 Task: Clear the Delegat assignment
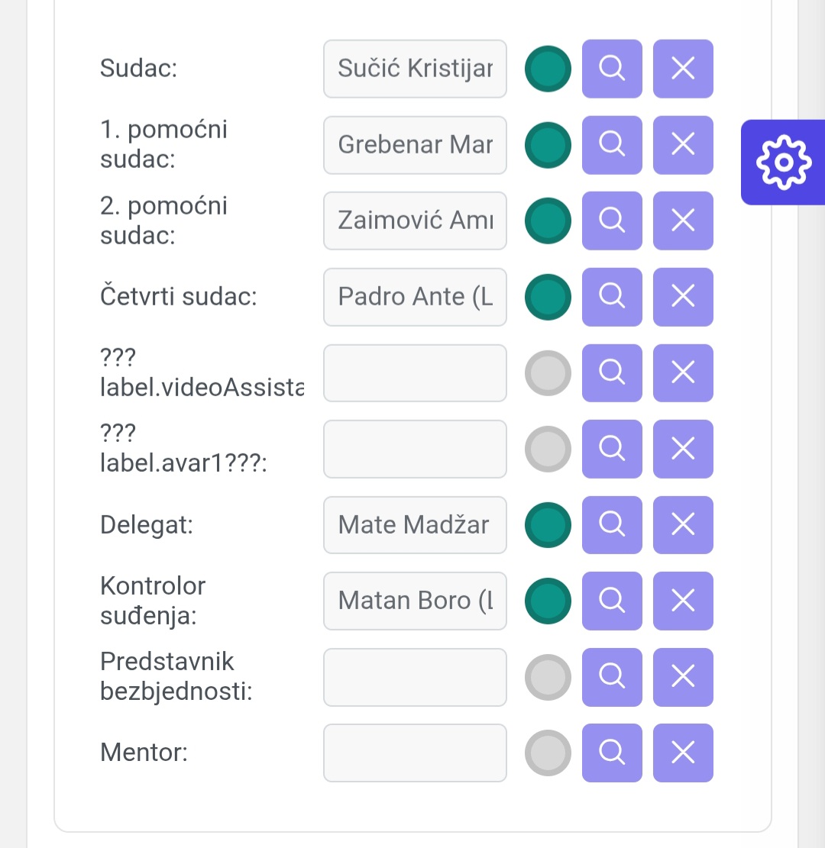683,524
